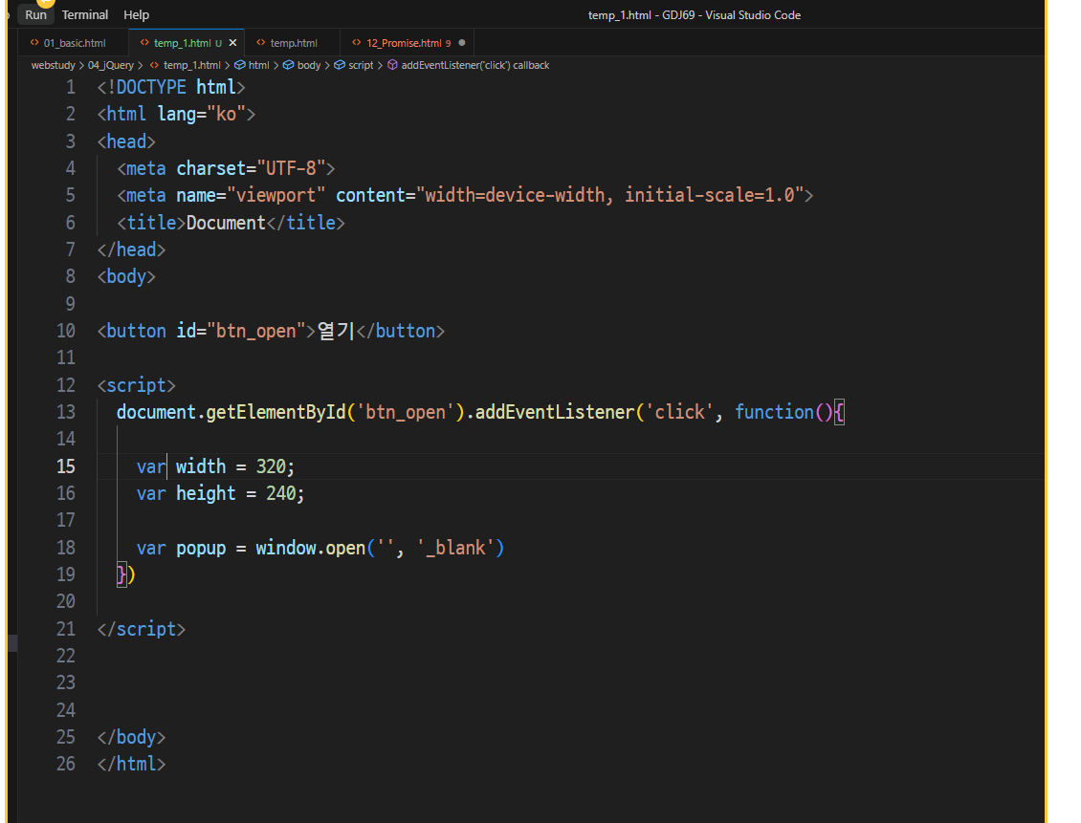1081x823 pixels.
Task: Click the closing </body> tag
Action: pos(131,737)
